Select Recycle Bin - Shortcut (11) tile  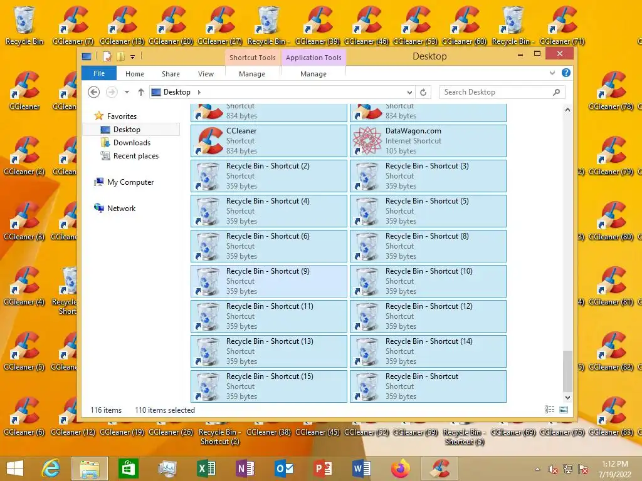point(269,316)
